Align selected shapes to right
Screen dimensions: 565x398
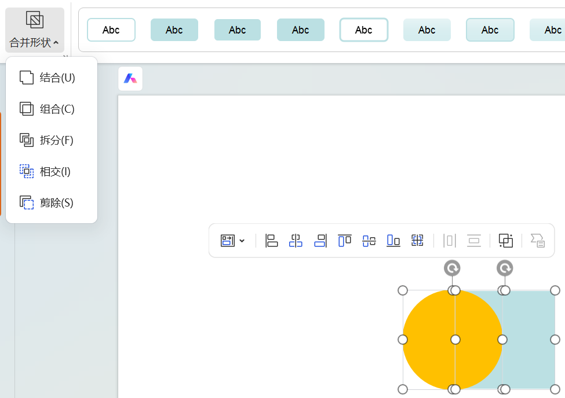click(x=320, y=241)
